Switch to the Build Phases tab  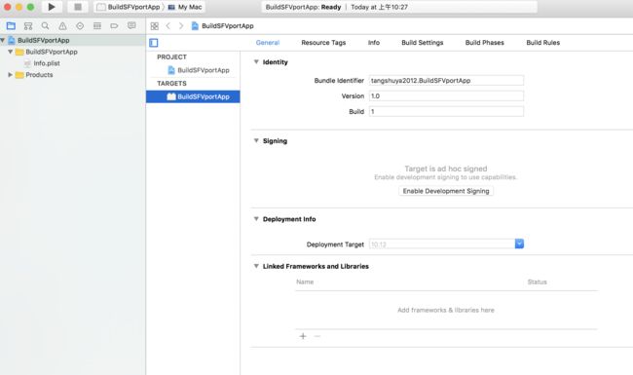484,43
